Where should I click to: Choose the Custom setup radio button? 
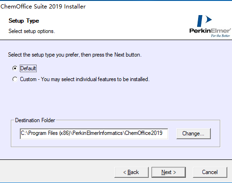click(x=15, y=79)
